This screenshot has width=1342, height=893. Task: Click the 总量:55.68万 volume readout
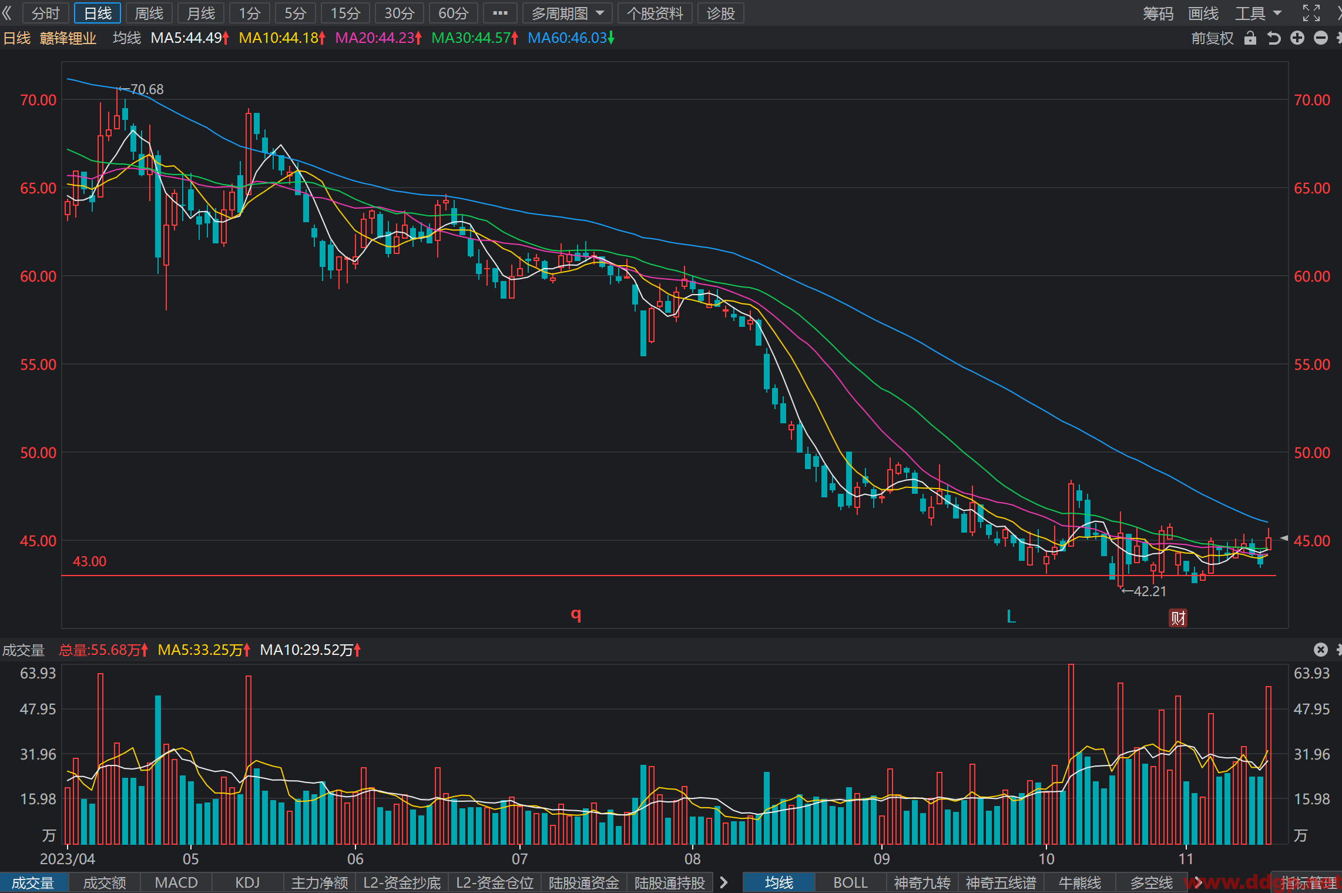click(x=103, y=650)
